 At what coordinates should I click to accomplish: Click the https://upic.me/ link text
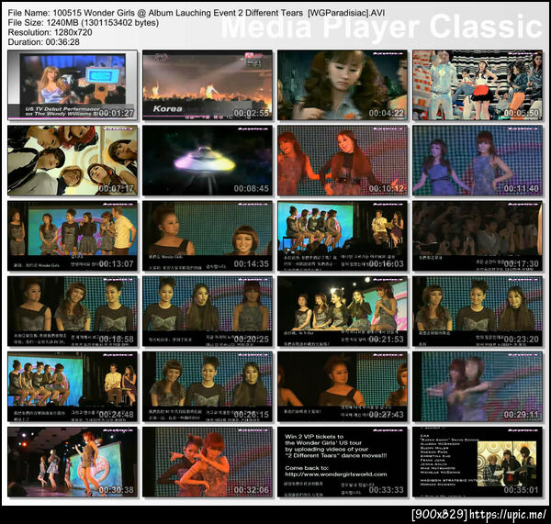[508, 515]
